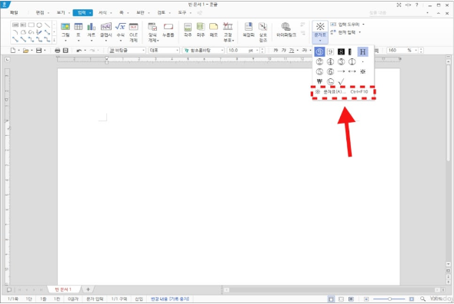
Task: Insert a hyperlink (하이퍼링크) icon
Action: coord(286,31)
